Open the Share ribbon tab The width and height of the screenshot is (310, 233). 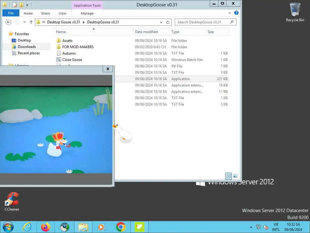(45, 13)
